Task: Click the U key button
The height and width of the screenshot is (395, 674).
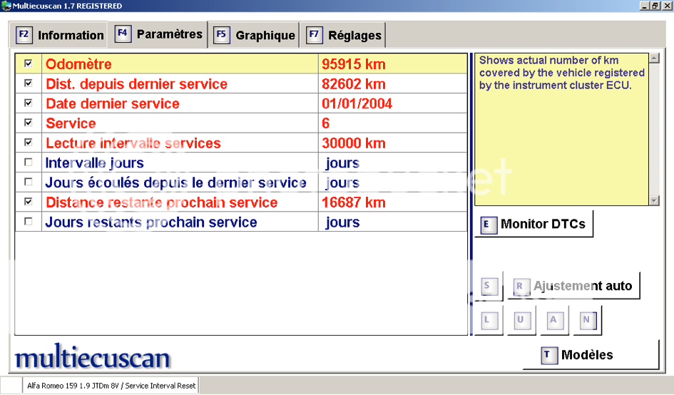Action: click(522, 320)
